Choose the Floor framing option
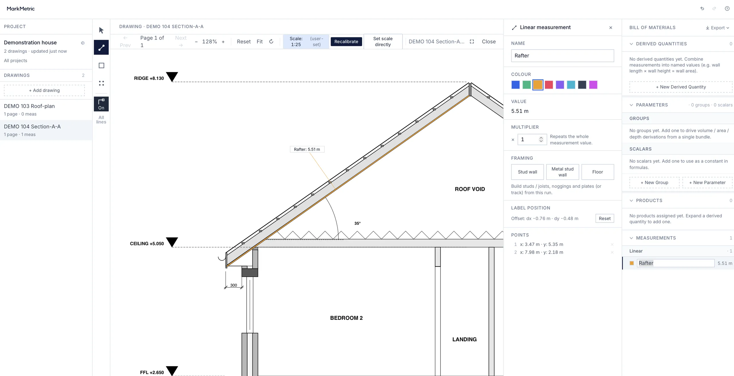734x376 pixels. 598,172
